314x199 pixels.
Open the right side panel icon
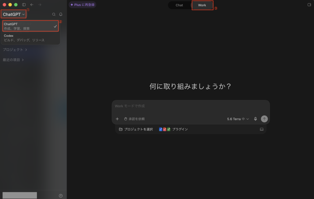coord(309,5)
